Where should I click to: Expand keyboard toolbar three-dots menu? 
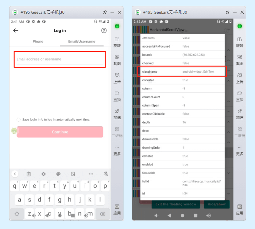coord(91,174)
